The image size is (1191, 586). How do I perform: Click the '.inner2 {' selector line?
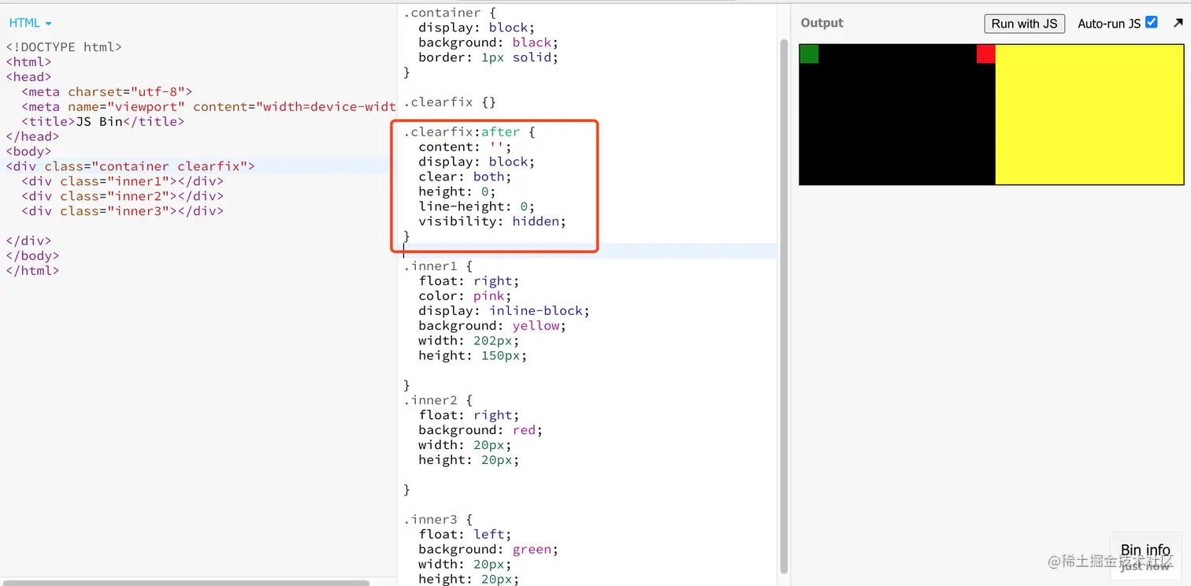pos(438,401)
